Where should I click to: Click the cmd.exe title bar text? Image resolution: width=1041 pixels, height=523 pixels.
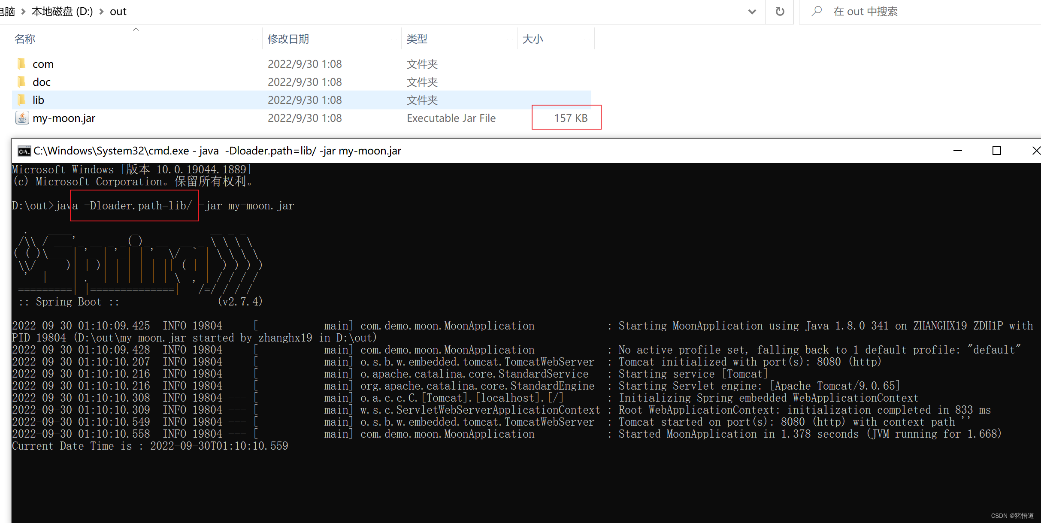217,151
